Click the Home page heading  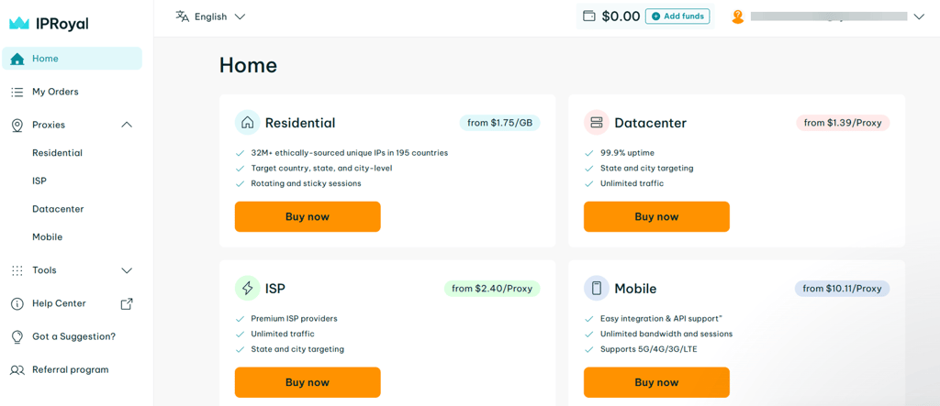[248, 65]
